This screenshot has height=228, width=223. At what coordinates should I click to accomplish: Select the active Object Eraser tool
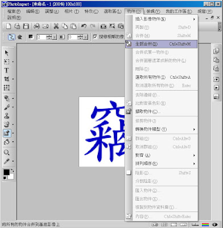tap(7, 133)
